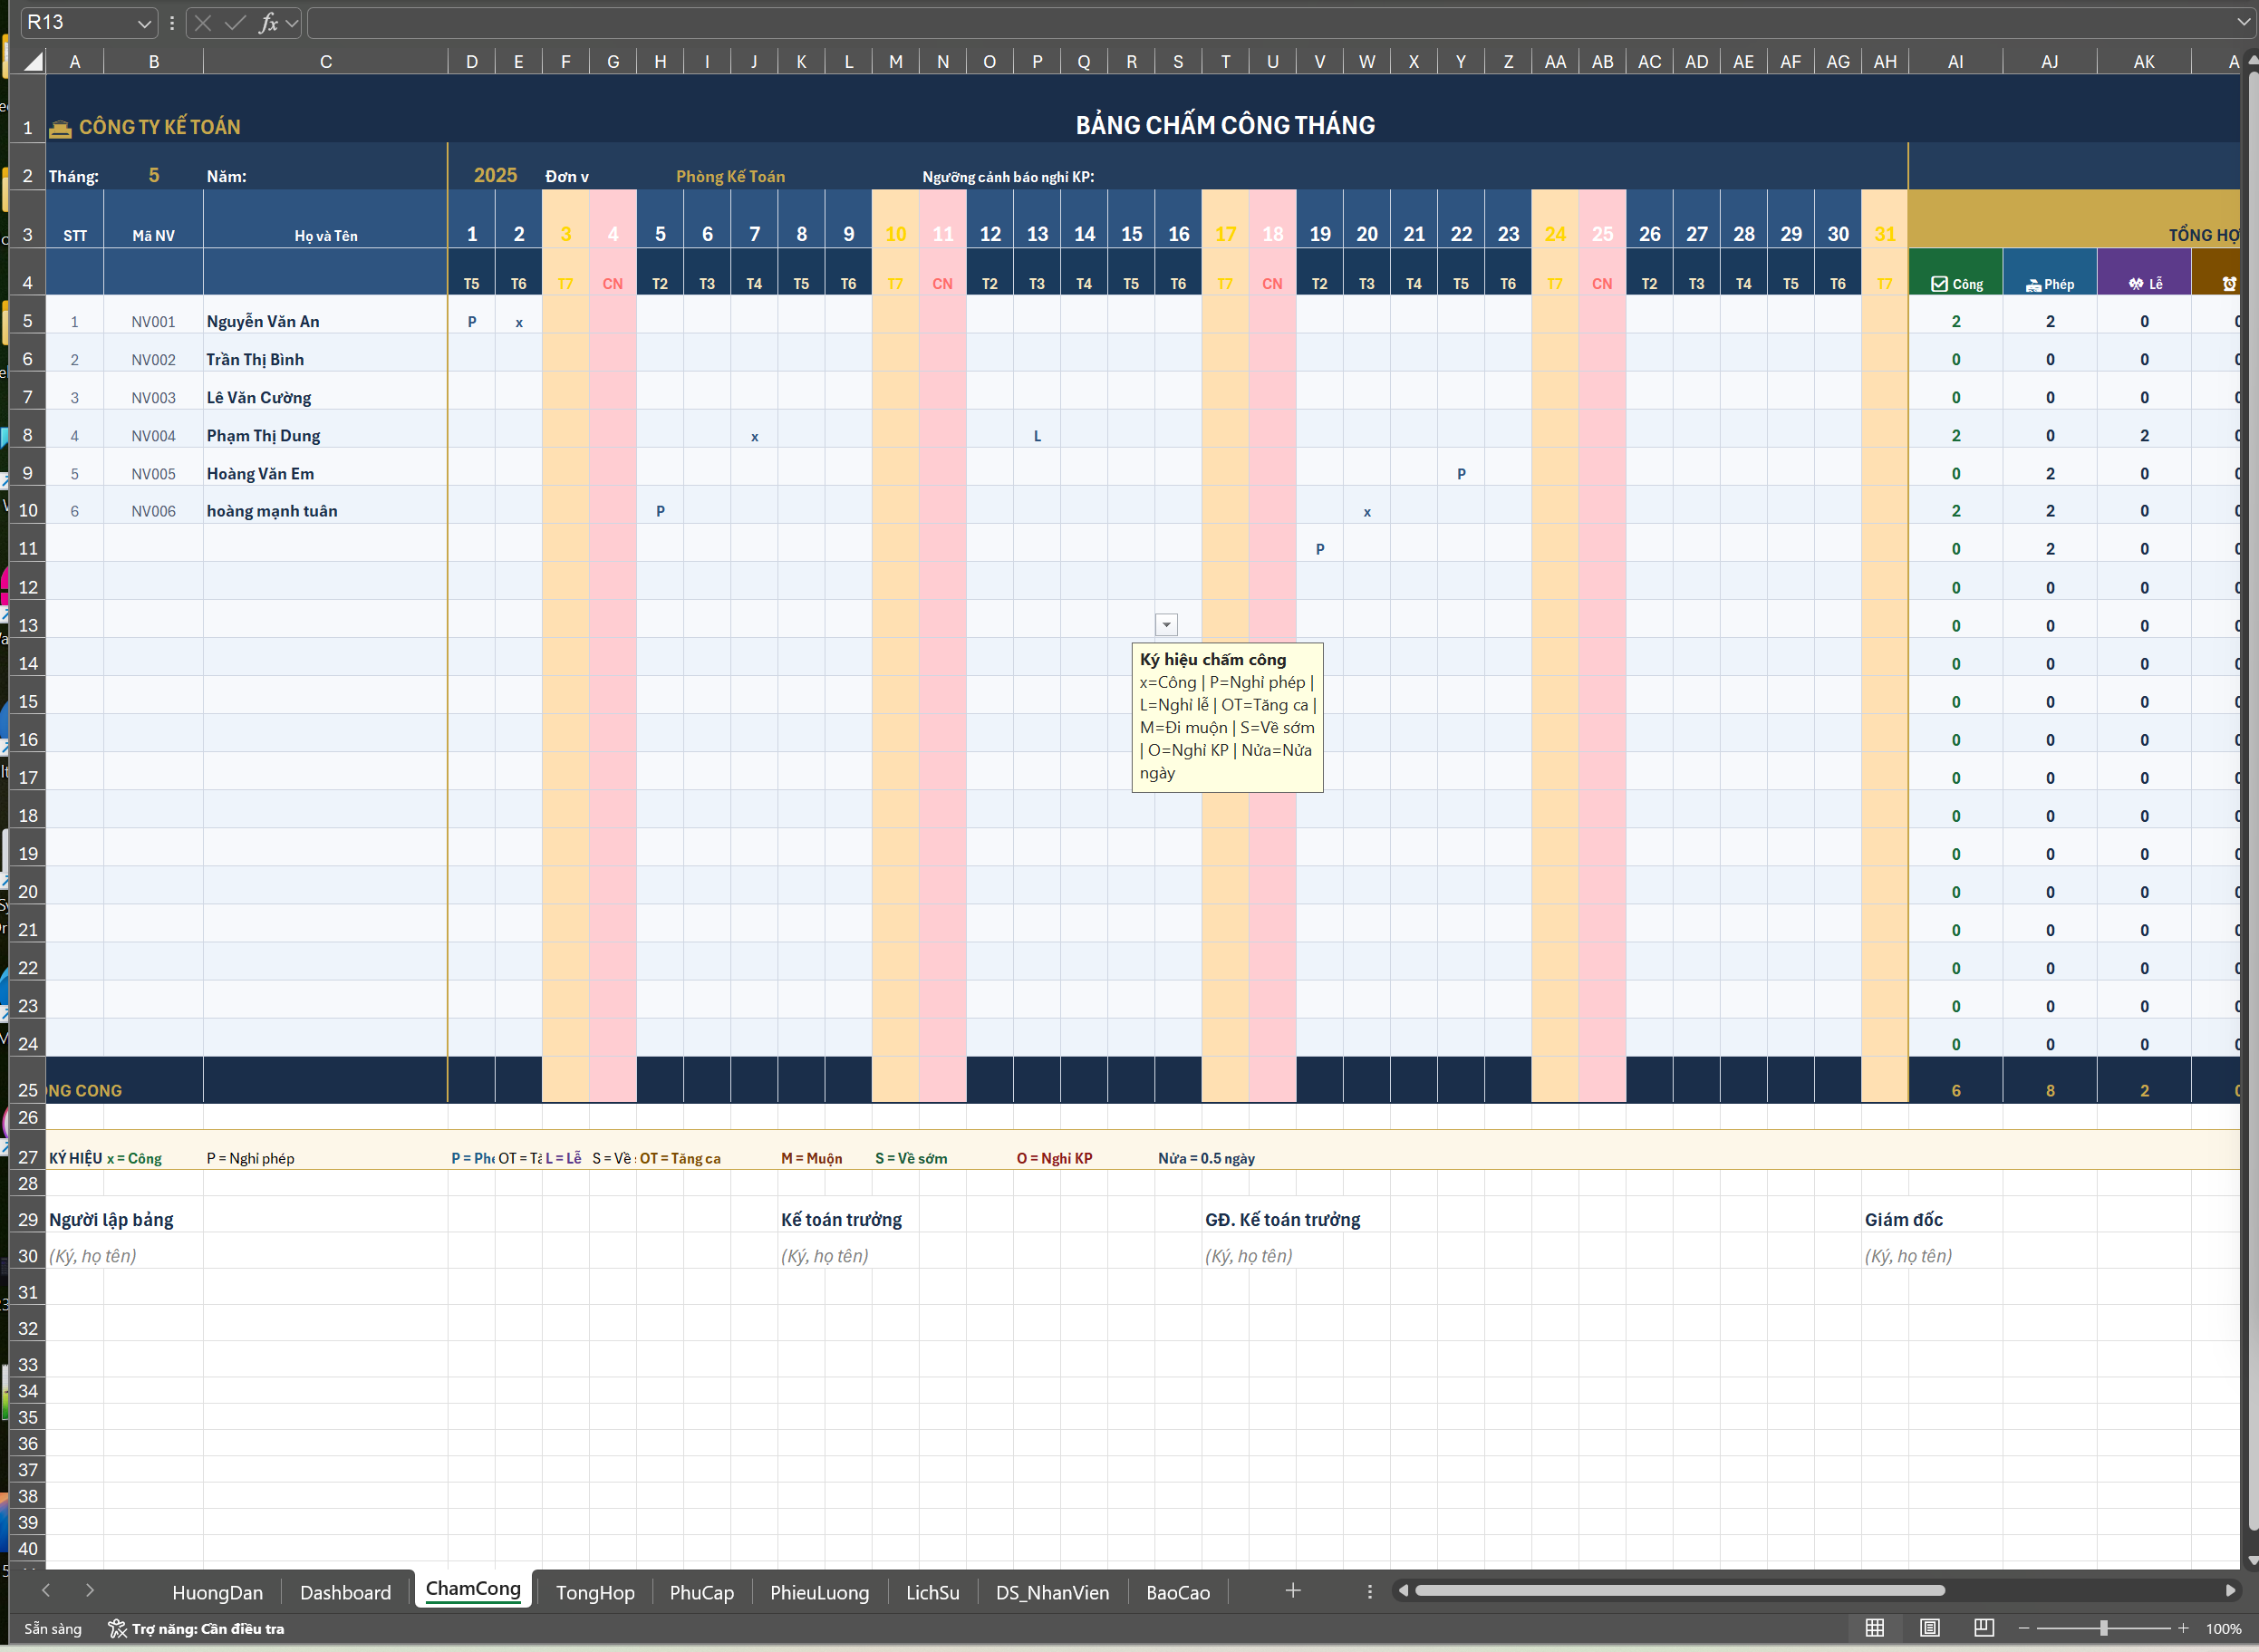Viewport: 2259px width, 1652px height.
Task: Open the Name Box dropdown arrow
Action: pos(144,23)
